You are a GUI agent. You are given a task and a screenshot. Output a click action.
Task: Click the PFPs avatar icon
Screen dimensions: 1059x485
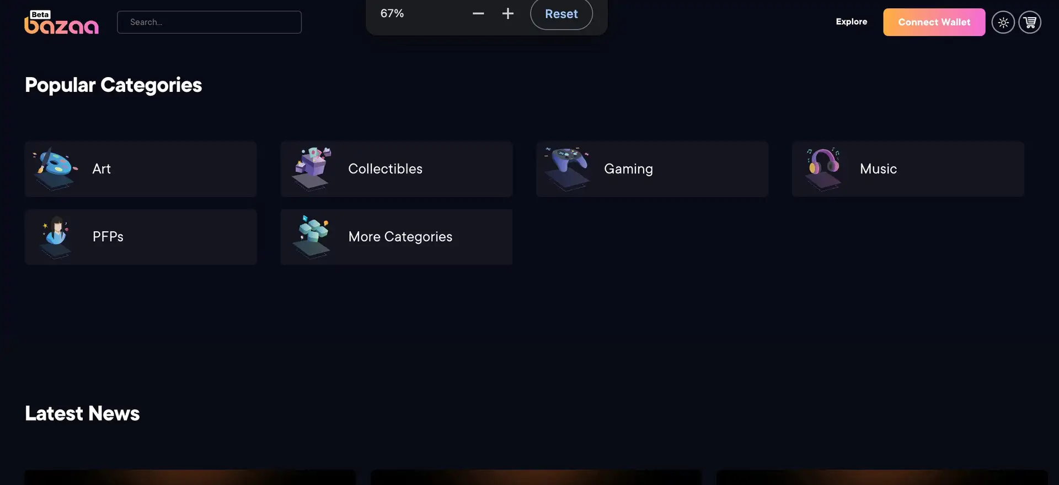pos(56,237)
